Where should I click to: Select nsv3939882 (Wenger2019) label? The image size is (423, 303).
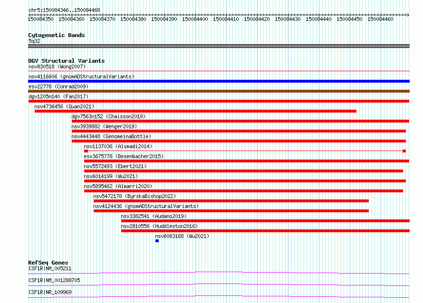click(104, 126)
